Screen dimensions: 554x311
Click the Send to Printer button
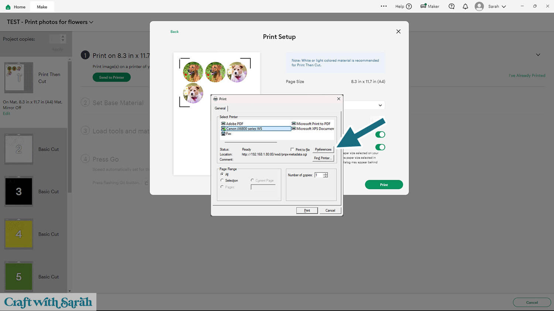[x=112, y=77]
